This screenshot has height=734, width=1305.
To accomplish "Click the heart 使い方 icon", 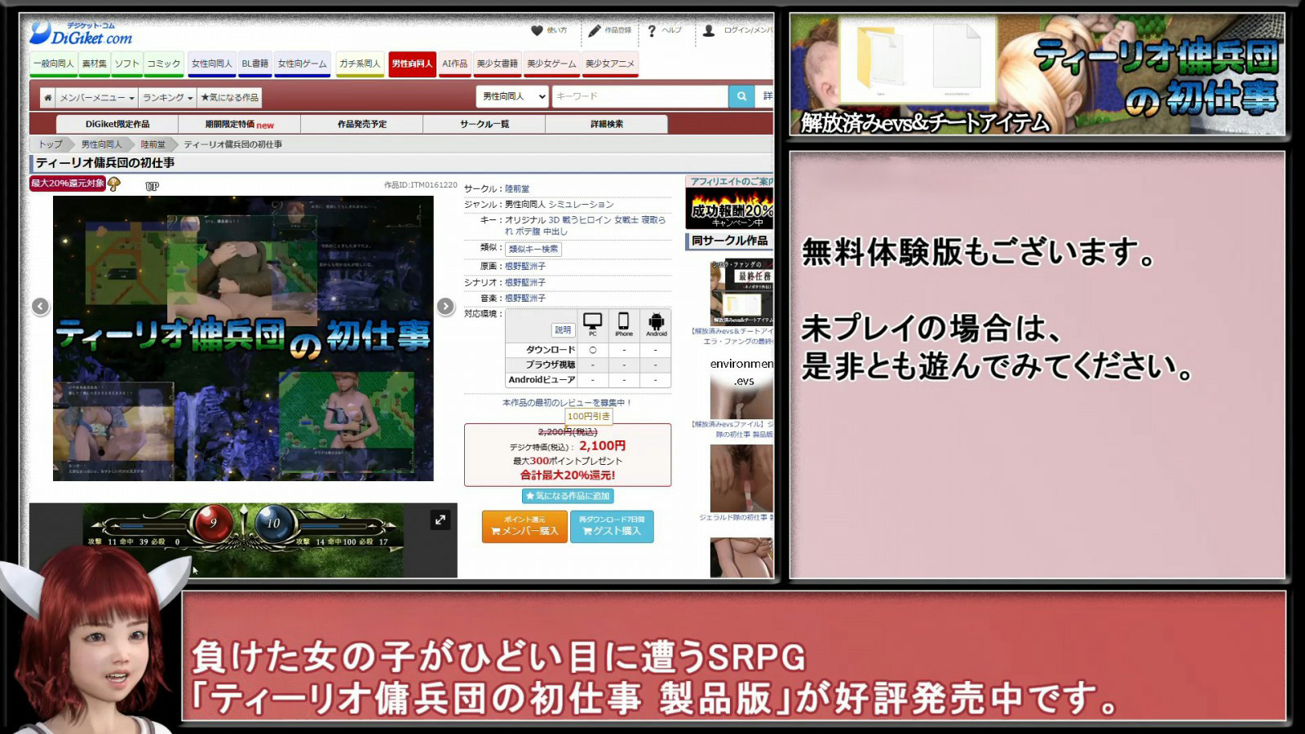I will (537, 30).
